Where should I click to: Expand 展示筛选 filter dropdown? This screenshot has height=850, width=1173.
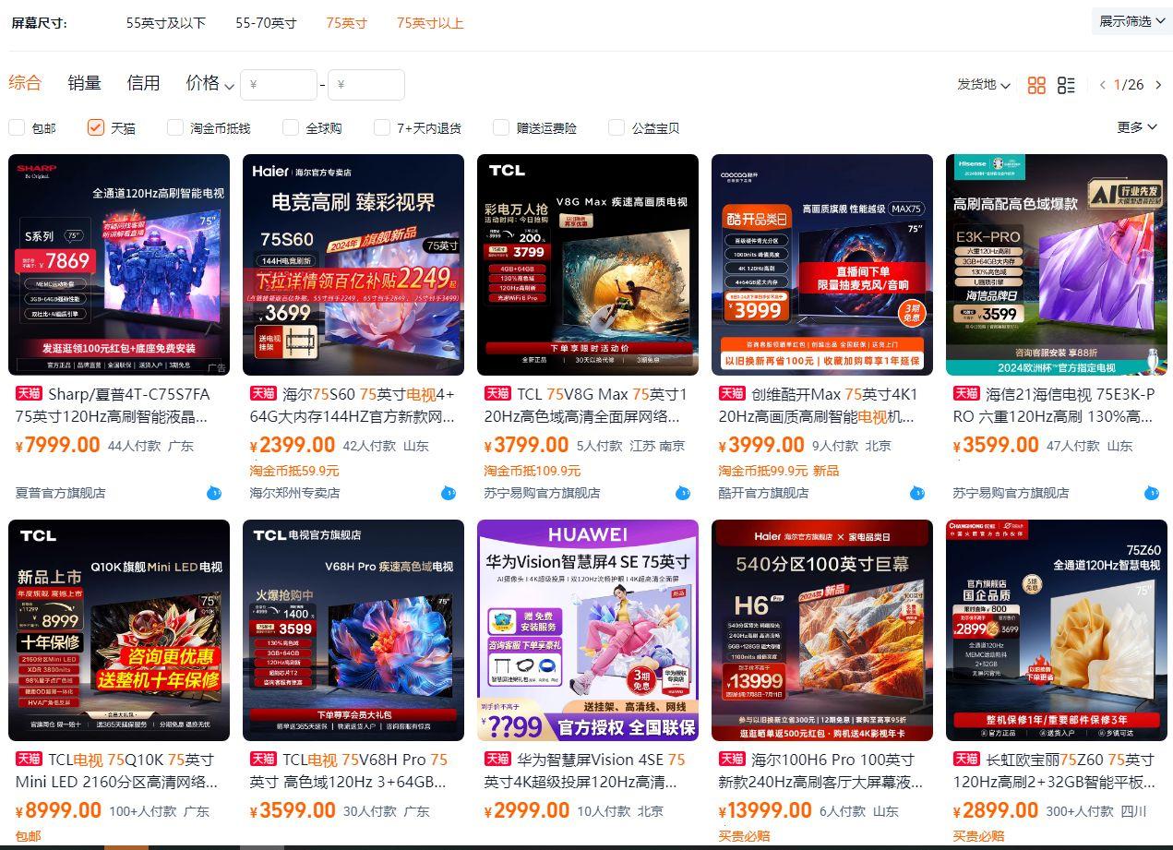pos(1132,21)
